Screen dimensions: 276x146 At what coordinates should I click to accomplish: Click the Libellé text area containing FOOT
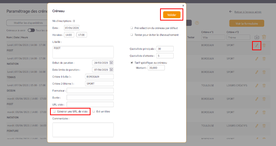coord(83,52)
